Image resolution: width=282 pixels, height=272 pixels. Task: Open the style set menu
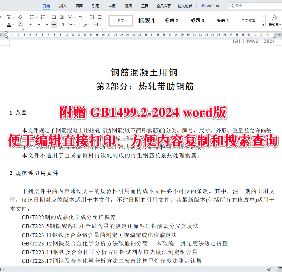tap(275, 21)
